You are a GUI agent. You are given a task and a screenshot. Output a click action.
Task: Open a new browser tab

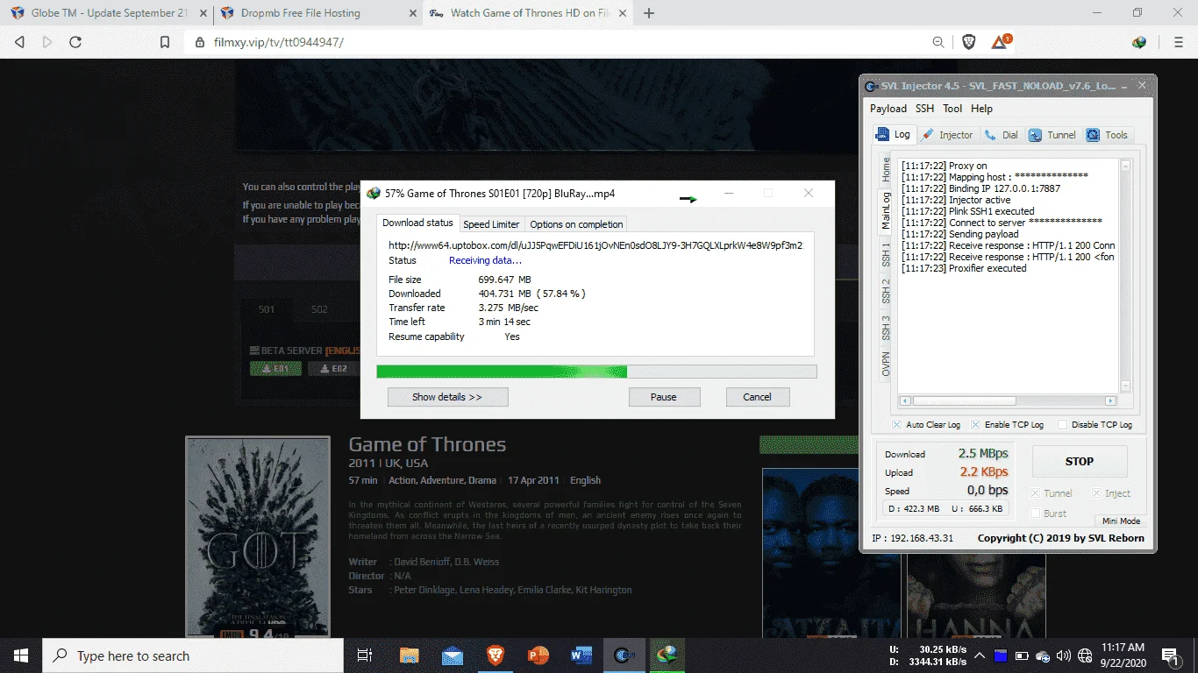[649, 13]
